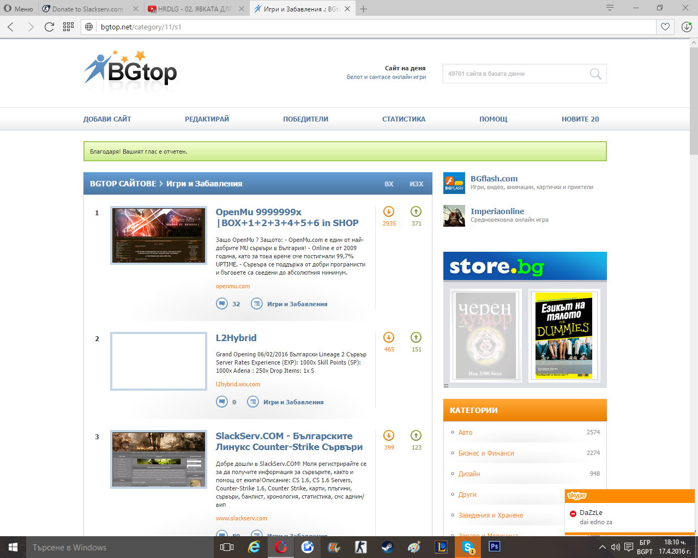Viewport: 698px width, 558px height.
Task: Open Заведения и Хранене category
Action: coord(491,515)
